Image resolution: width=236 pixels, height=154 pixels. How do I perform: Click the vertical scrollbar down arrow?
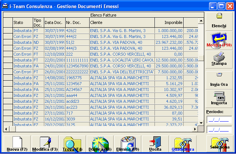click(201, 123)
